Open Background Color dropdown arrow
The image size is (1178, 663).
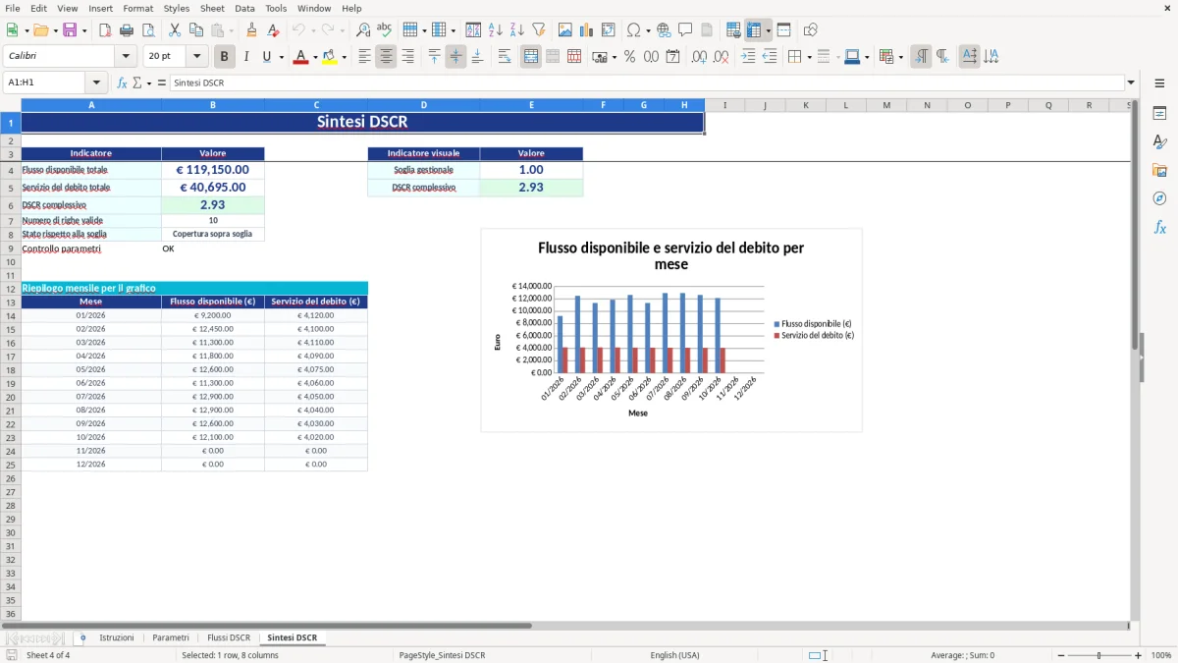coord(344,57)
